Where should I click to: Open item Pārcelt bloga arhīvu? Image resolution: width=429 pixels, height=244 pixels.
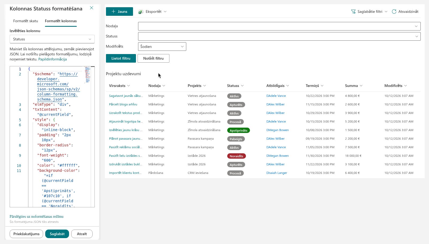click(123, 104)
